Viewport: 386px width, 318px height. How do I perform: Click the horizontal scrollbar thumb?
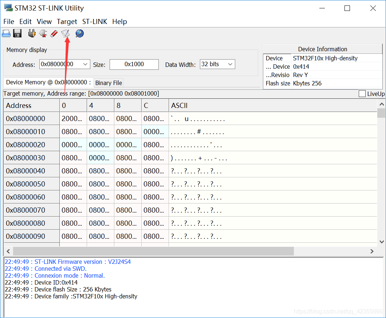tap(153, 251)
